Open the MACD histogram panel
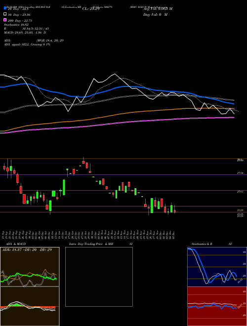 point(30,306)
